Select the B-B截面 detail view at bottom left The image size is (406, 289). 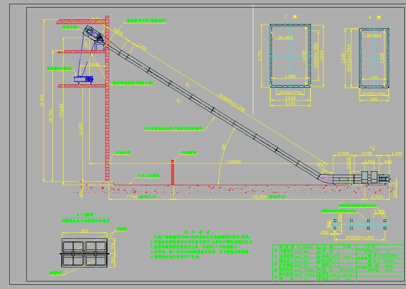point(85,253)
